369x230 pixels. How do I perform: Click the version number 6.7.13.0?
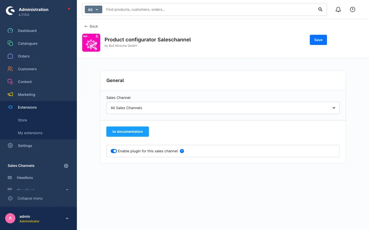pos(24,15)
